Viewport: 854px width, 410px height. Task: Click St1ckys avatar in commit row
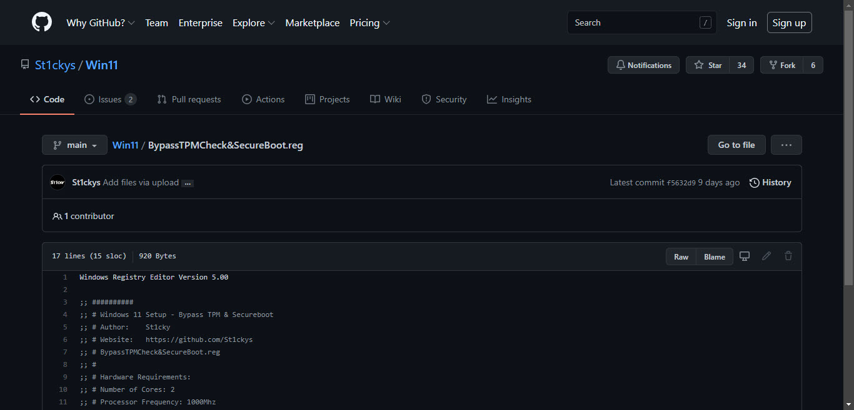point(58,182)
